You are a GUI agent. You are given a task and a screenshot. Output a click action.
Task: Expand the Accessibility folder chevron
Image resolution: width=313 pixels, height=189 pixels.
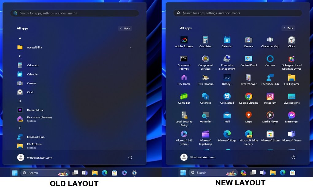coord(131,47)
